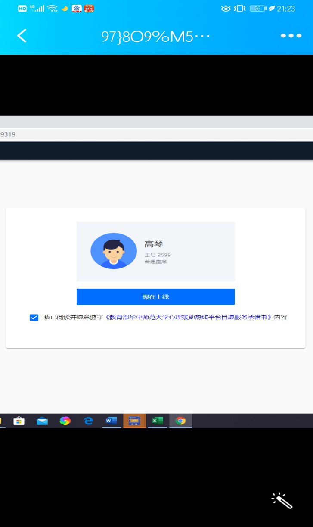
Task: Switch to Microsoft Word in the taskbar
Action: coord(112,421)
